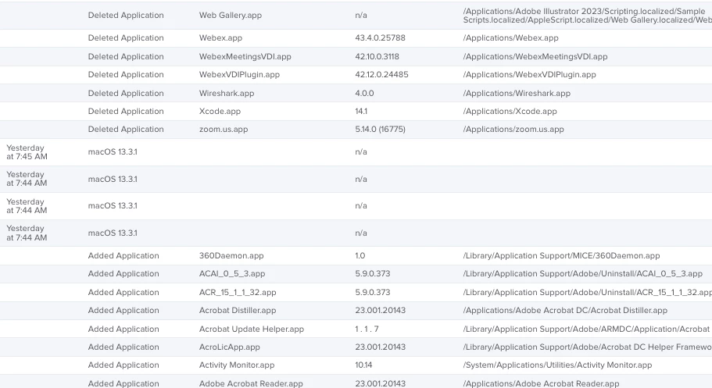Select Xcode version 14.1
Viewport: 712px width, 388px height.
361,112
